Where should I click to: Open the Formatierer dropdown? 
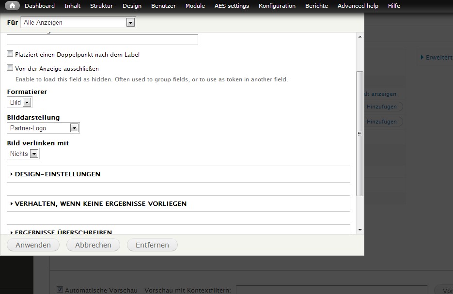click(20, 102)
